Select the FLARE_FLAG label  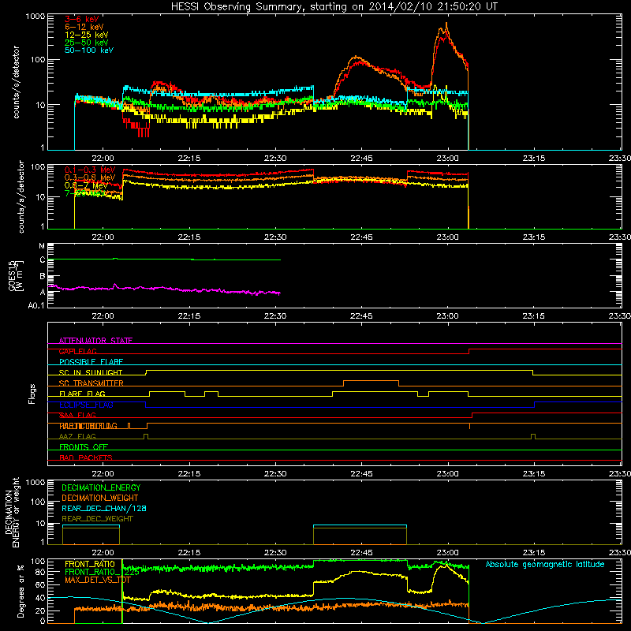tap(82, 394)
